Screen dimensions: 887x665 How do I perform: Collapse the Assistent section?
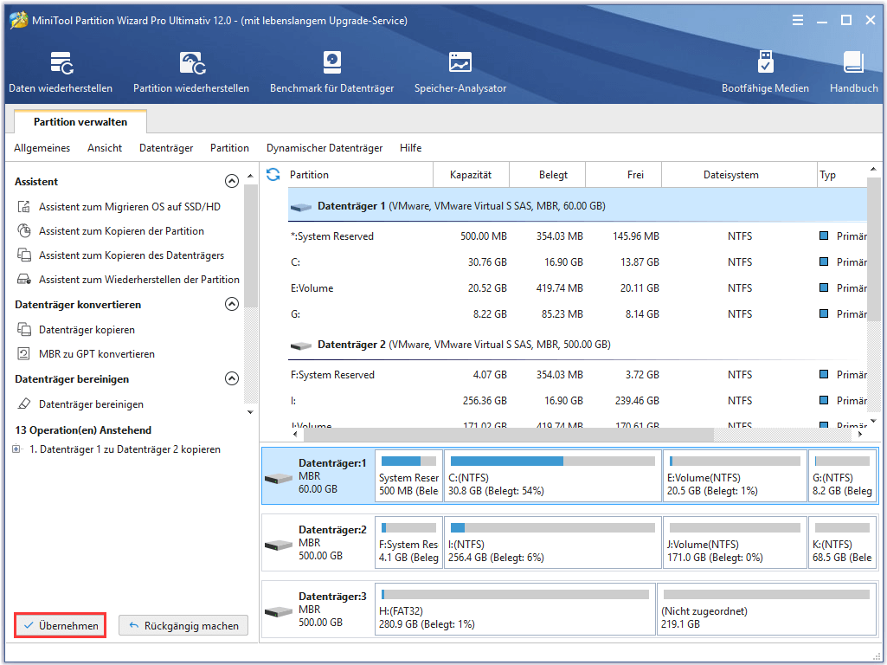tap(231, 181)
